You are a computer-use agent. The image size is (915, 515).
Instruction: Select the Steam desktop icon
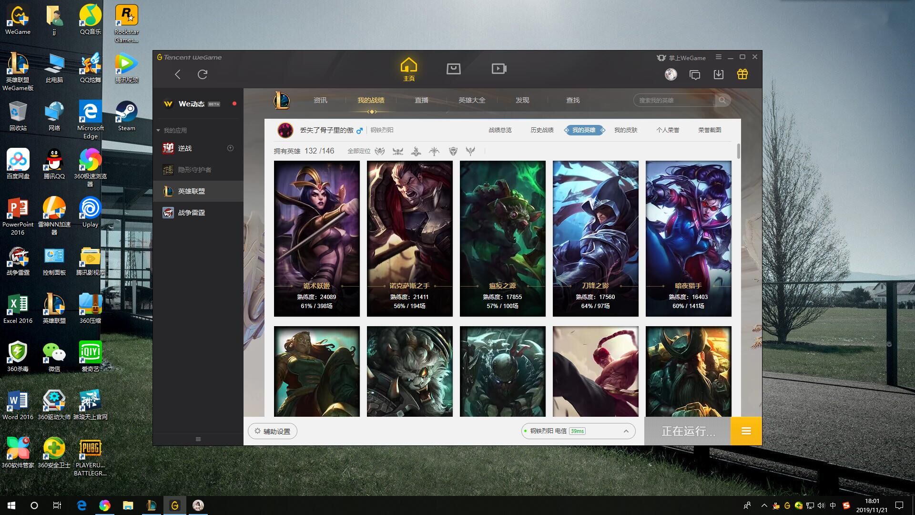(x=126, y=116)
